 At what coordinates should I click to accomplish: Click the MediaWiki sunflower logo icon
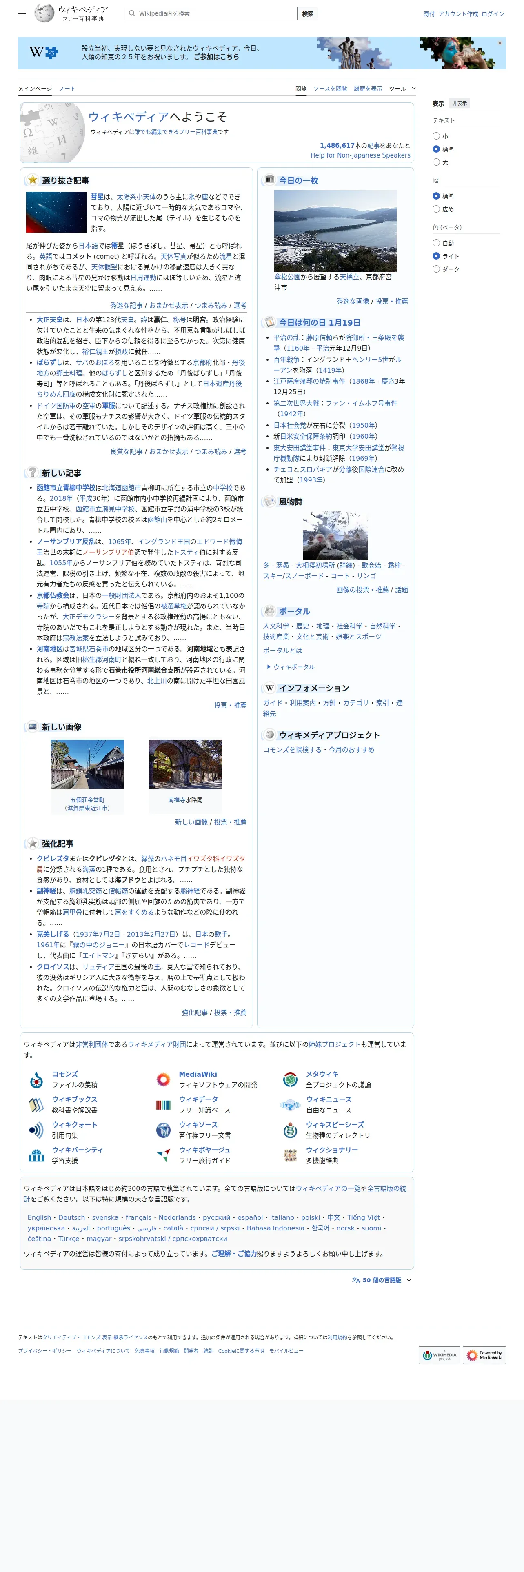point(163,1079)
